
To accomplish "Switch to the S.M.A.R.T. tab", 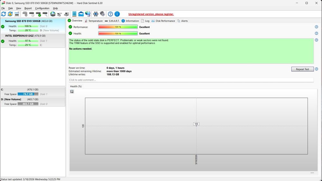I will pyautogui.click(x=112, y=21).
